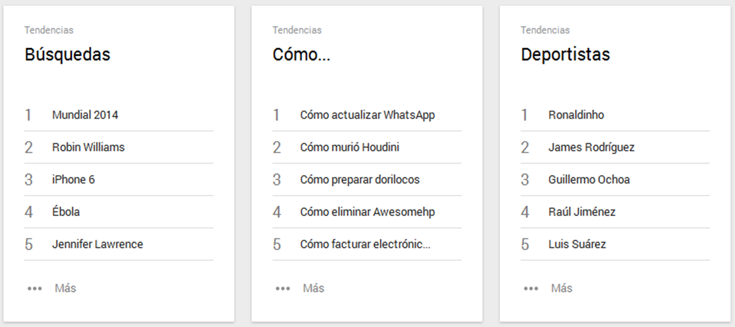The height and width of the screenshot is (327, 735).
Task: Open the iPhone 6 trend entry
Action: (74, 179)
